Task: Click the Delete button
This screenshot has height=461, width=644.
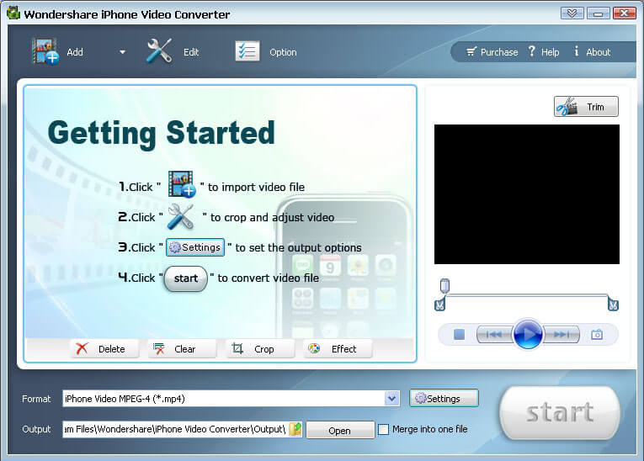Action: tap(104, 349)
